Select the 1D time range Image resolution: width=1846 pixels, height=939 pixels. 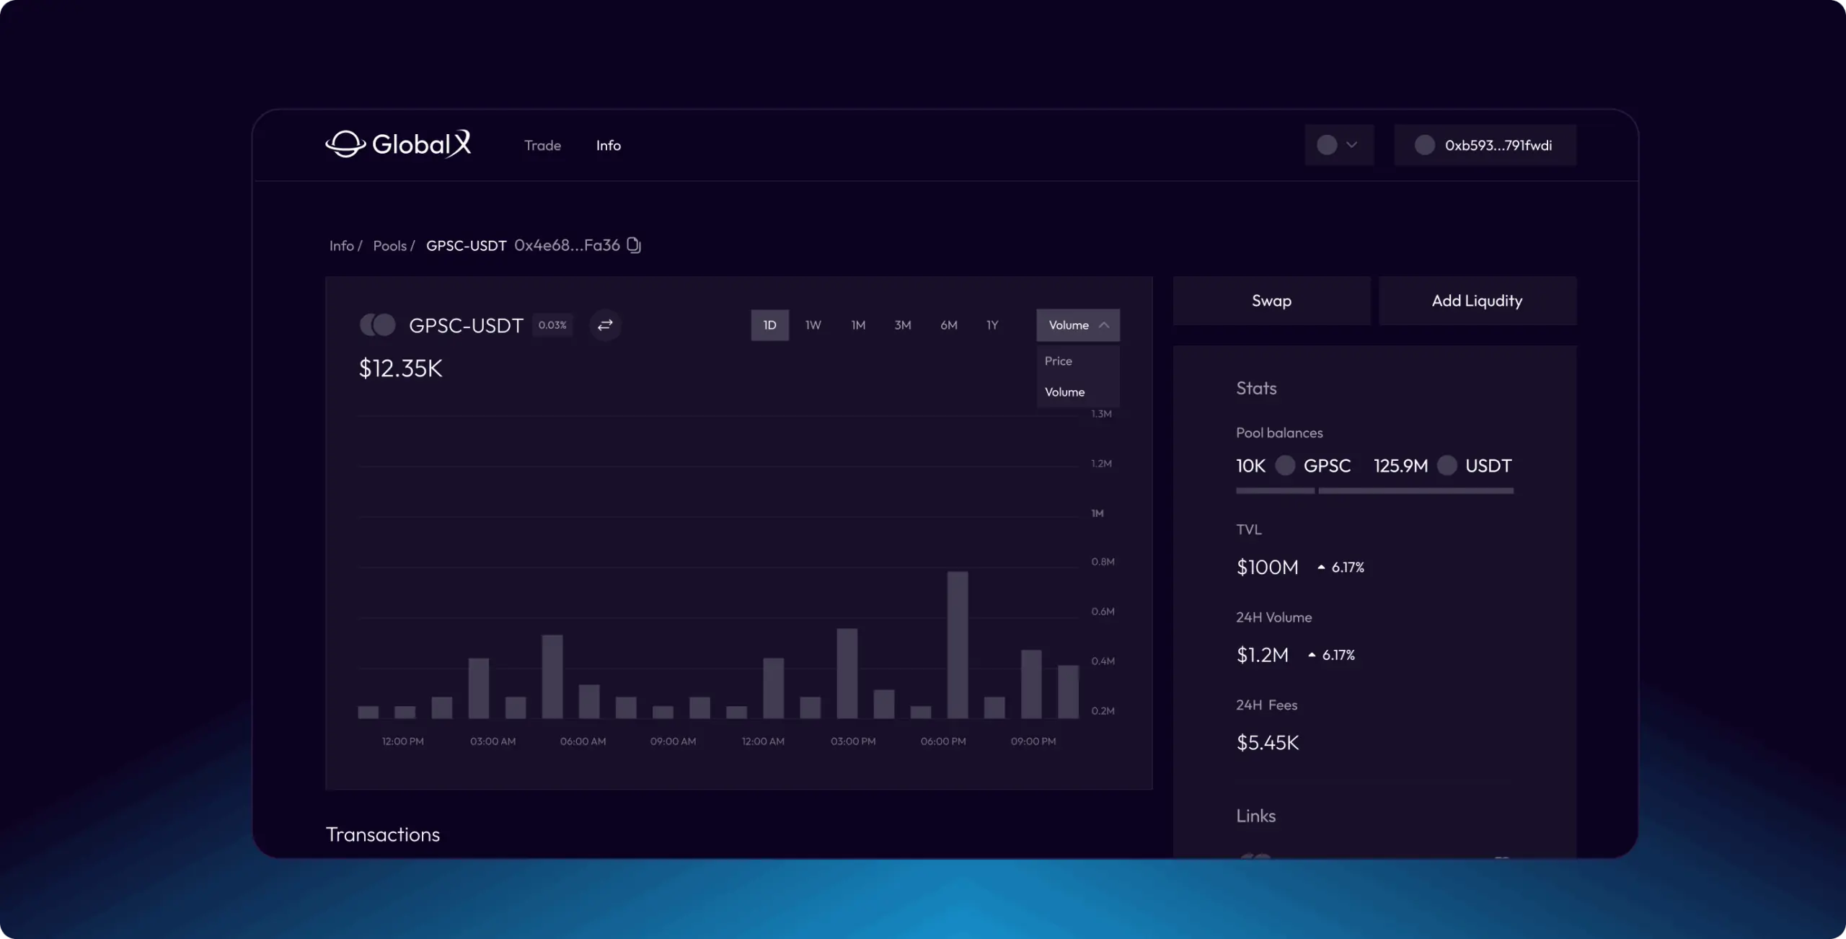click(x=770, y=325)
